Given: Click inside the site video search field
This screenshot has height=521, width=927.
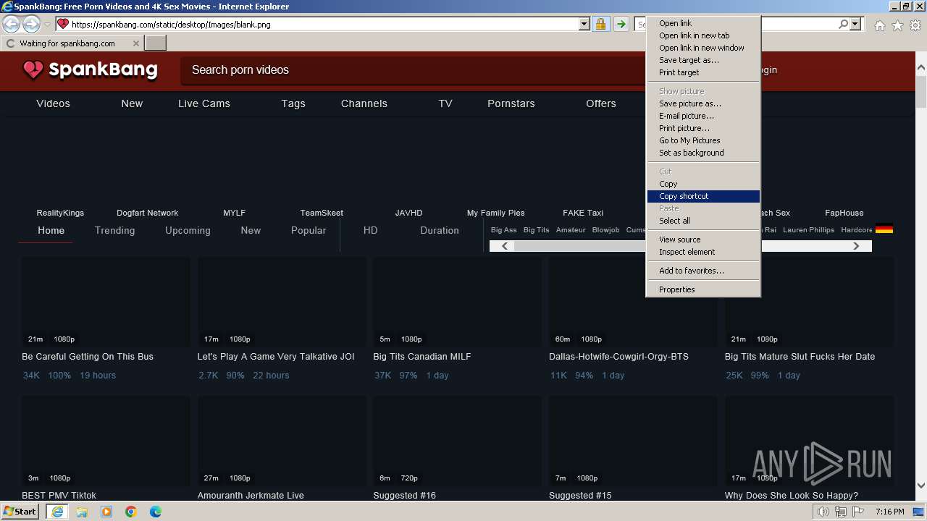Looking at the screenshot, I should (413, 70).
